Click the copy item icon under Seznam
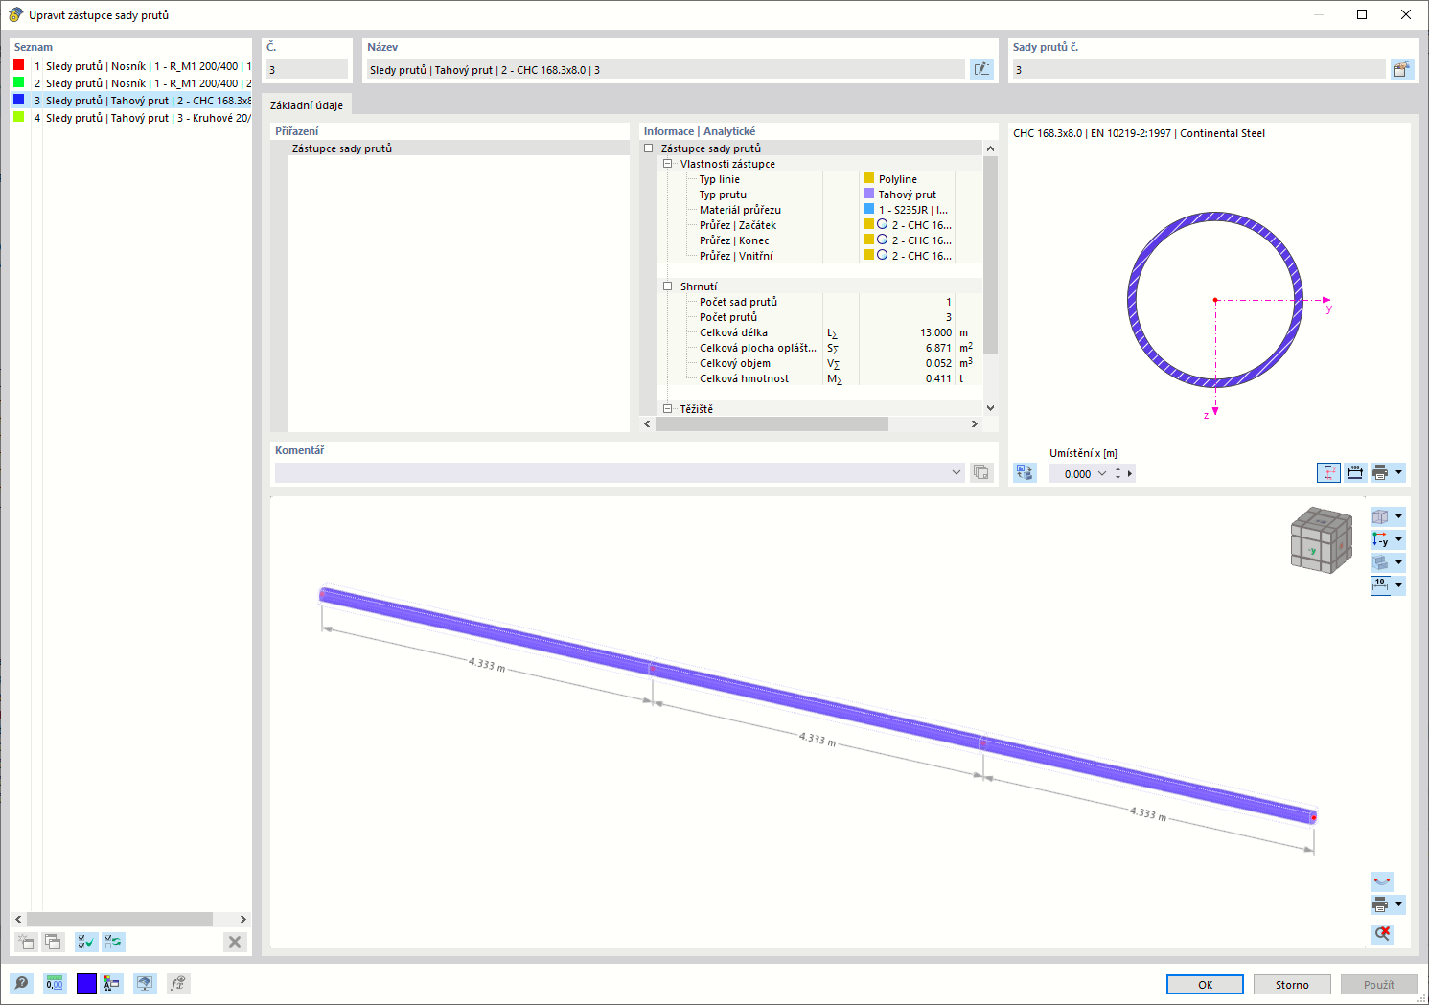This screenshot has width=1429, height=1005. (53, 942)
